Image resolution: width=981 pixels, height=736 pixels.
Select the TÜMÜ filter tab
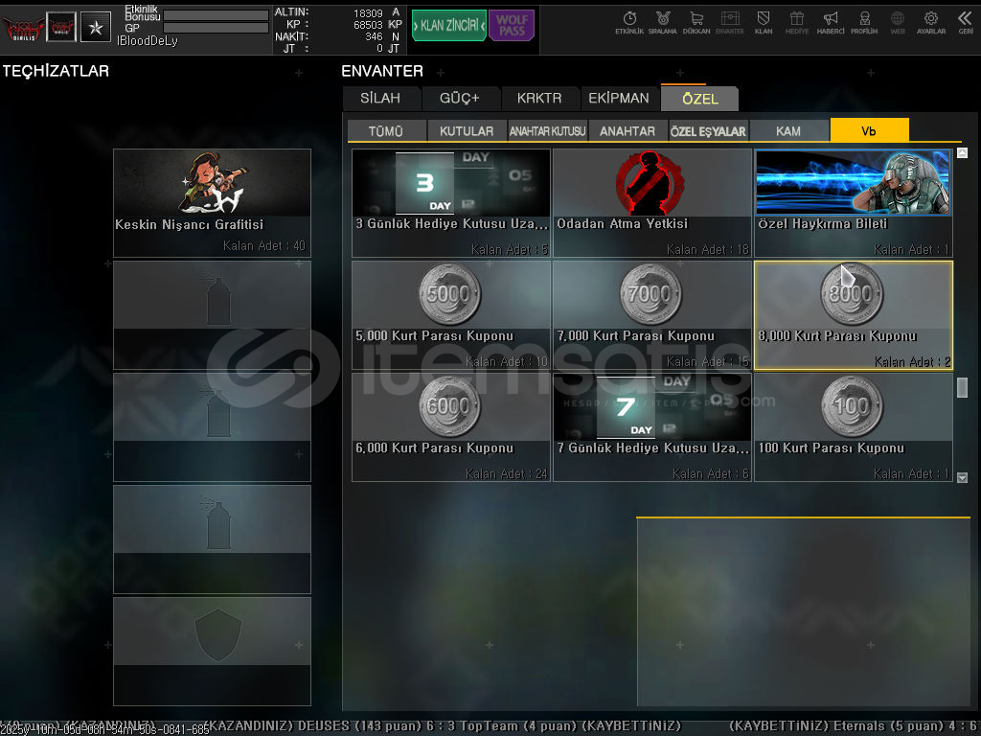(386, 131)
